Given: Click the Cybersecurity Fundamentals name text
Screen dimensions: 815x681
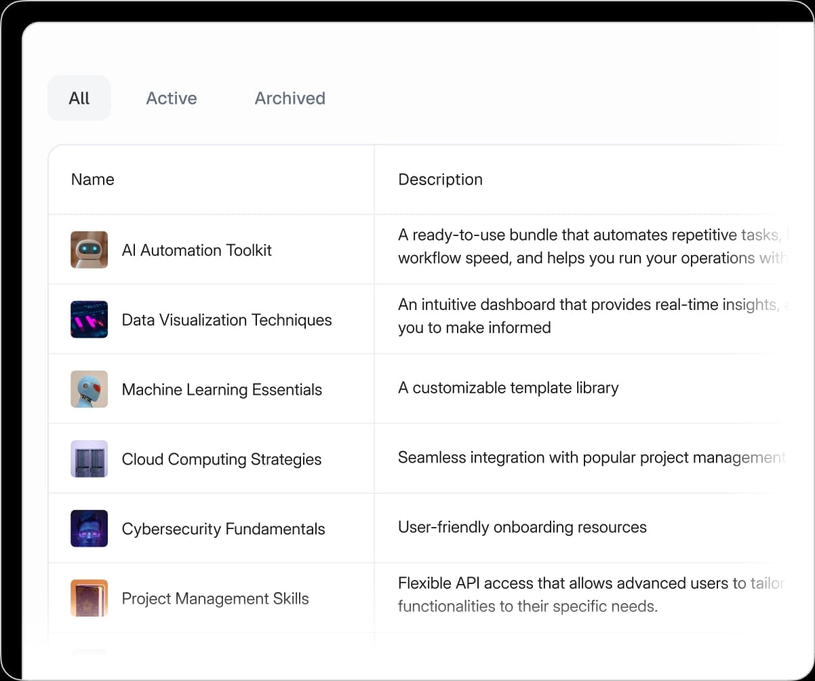Looking at the screenshot, I should tap(224, 528).
